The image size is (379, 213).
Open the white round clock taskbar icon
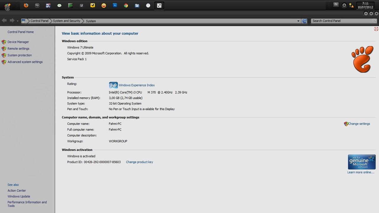coord(148,5)
